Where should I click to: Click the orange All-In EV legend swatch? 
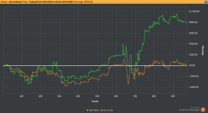click(x=102, y=110)
